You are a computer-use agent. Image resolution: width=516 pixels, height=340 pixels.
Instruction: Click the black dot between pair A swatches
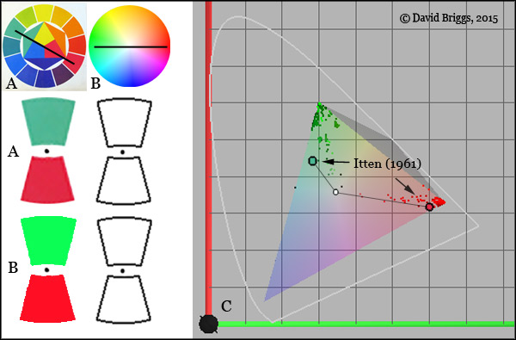click(x=46, y=151)
